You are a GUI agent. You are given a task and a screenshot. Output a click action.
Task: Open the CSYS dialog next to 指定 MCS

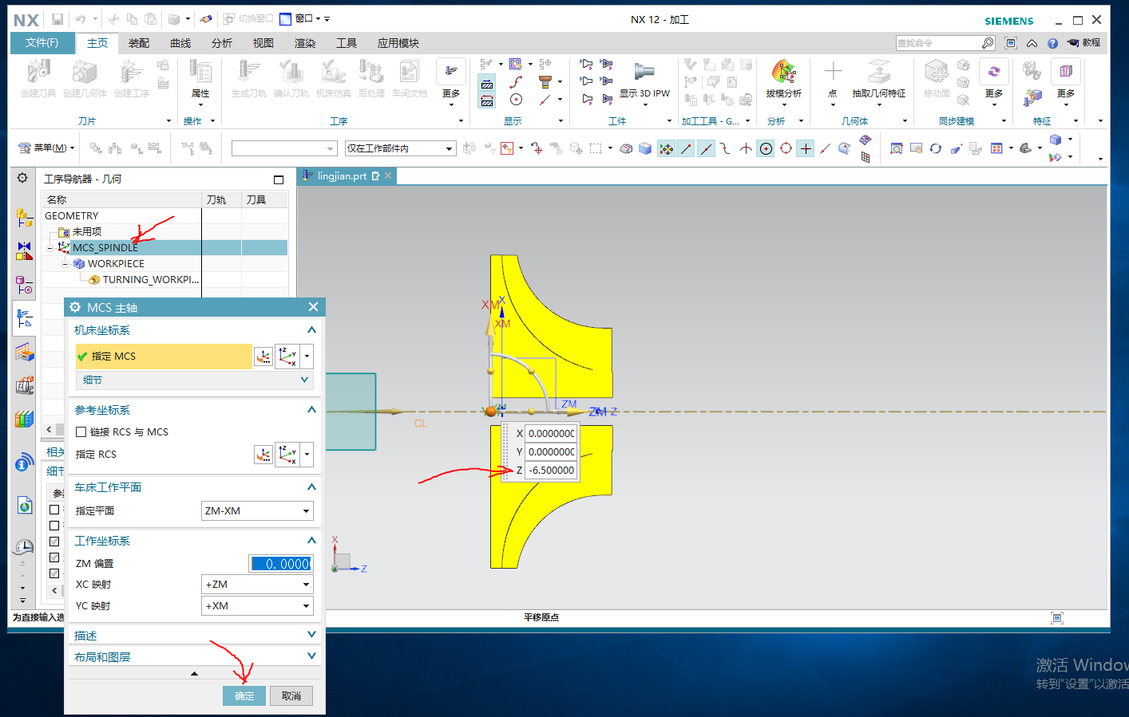263,357
